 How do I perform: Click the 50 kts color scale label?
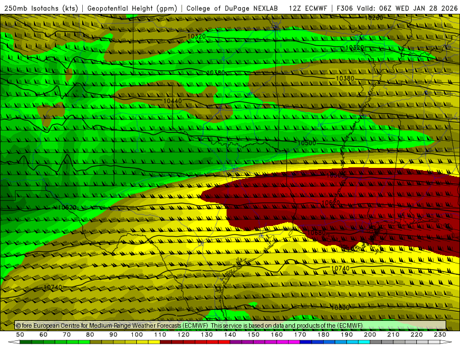(x=20, y=335)
